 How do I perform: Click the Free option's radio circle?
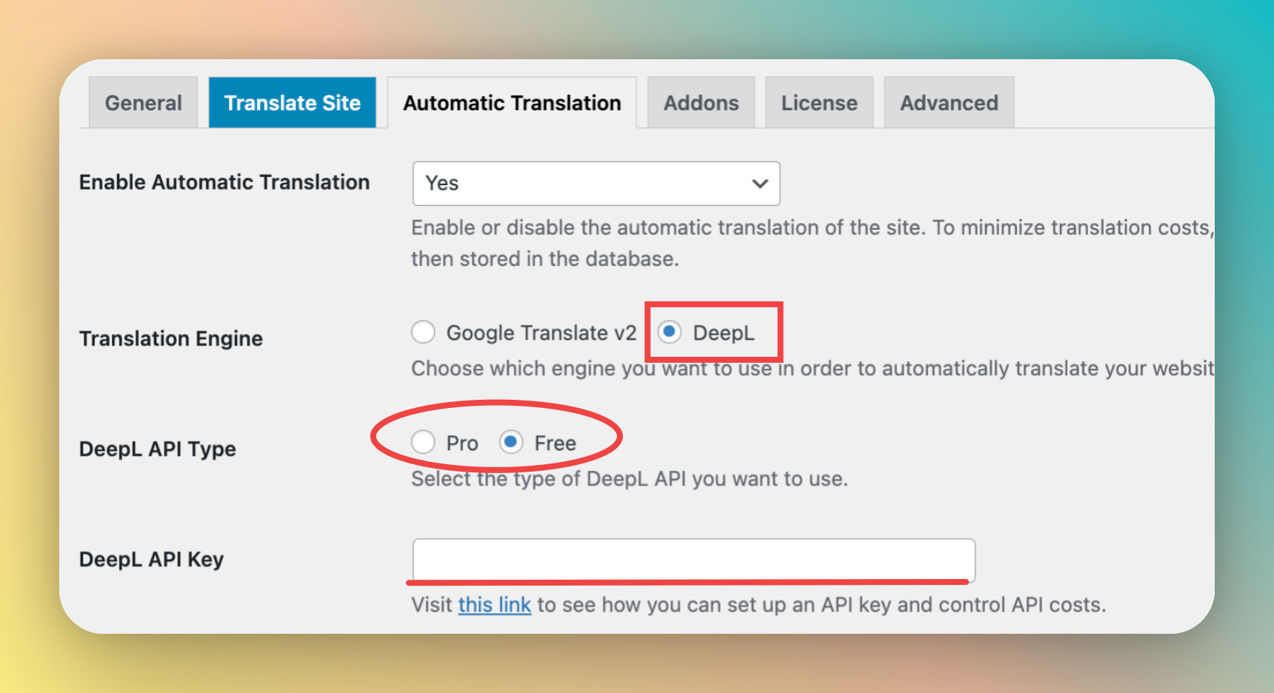click(x=512, y=442)
